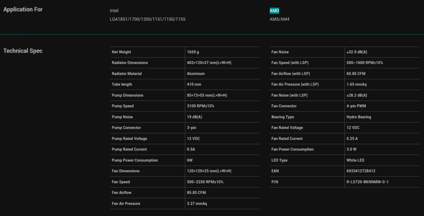Select the 3.27 mmAq value
The image size is (424, 216).
(x=197, y=204)
